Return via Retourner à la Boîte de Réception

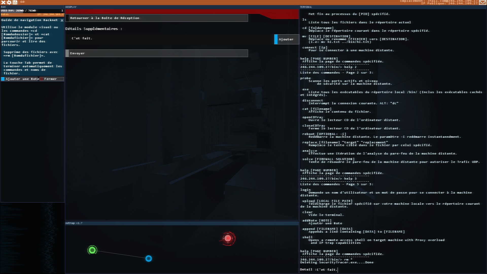[157, 18]
